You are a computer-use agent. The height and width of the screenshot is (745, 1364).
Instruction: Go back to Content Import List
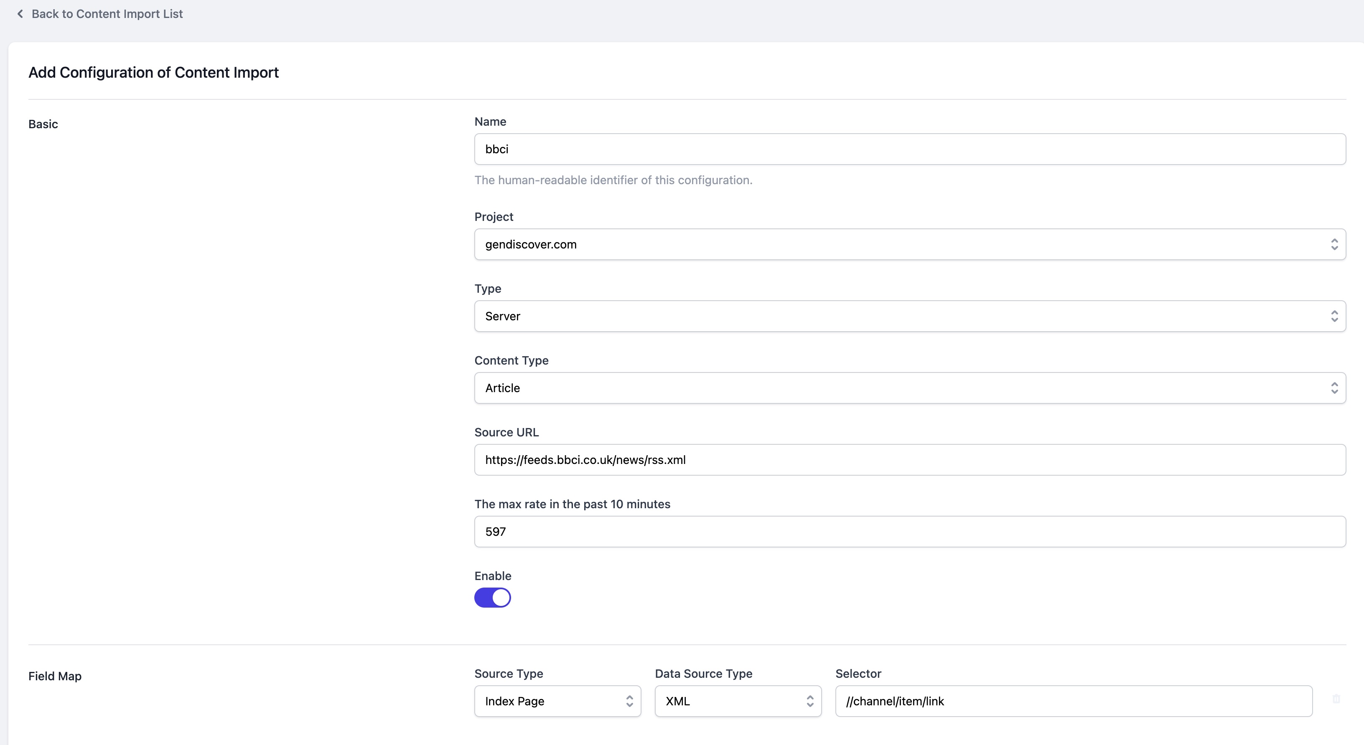coord(107,14)
